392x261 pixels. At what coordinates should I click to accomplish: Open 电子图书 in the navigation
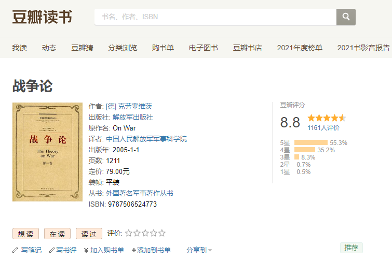point(204,48)
